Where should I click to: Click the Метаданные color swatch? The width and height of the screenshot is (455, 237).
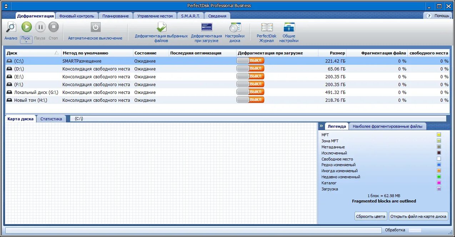click(439, 147)
